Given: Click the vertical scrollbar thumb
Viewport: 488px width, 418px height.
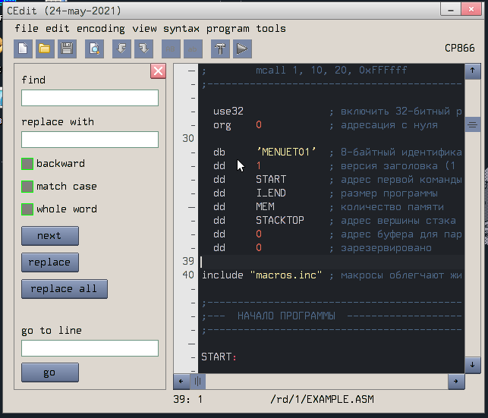Looking at the screenshot, I should (472, 124).
